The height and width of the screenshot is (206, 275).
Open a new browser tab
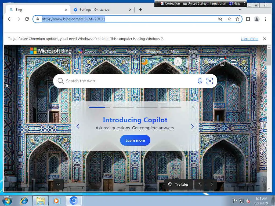140,10
